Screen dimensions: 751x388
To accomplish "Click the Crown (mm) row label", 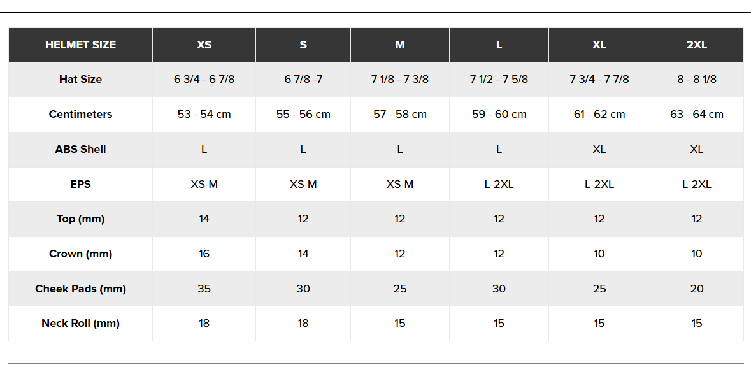I will [80, 254].
